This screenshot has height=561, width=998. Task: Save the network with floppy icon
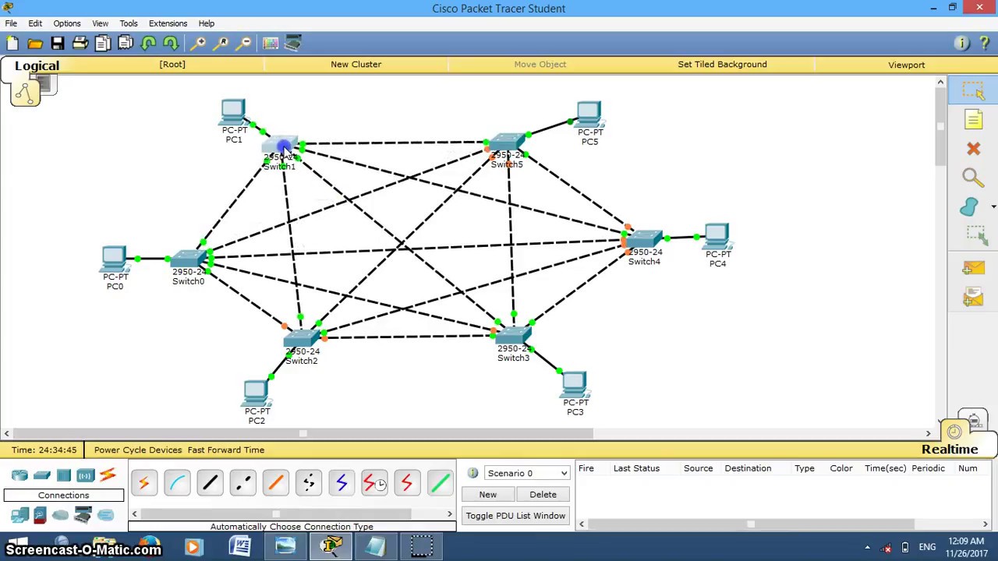pyautogui.click(x=58, y=44)
